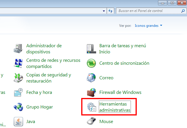187x128 pixels.
Task: Open the Herramientas administrativas gear icon
Action: click(91, 107)
